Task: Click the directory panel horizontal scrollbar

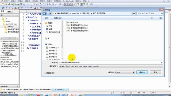Action: point(9,38)
